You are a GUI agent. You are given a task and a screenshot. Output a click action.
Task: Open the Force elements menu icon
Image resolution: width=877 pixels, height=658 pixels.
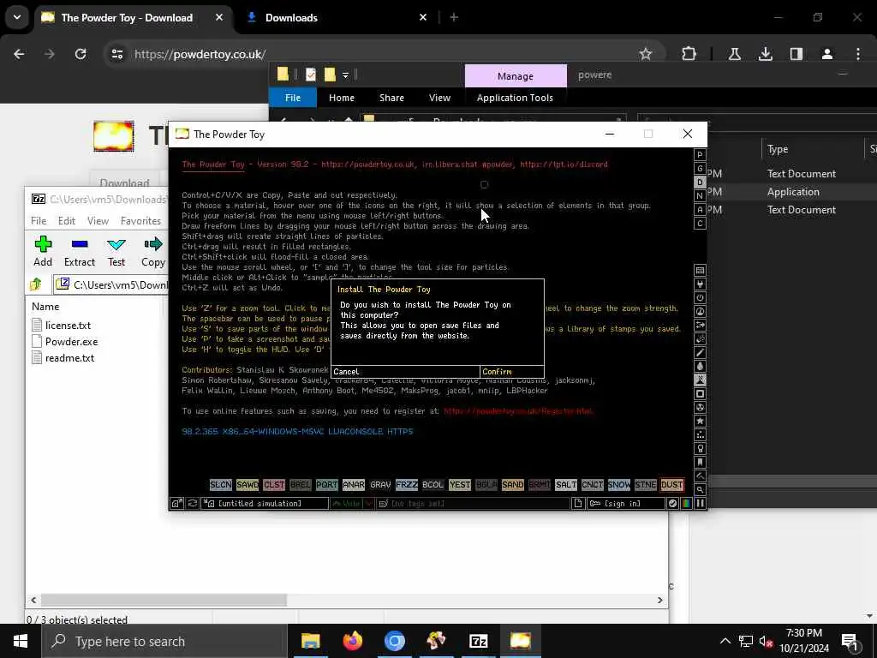(x=700, y=325)
